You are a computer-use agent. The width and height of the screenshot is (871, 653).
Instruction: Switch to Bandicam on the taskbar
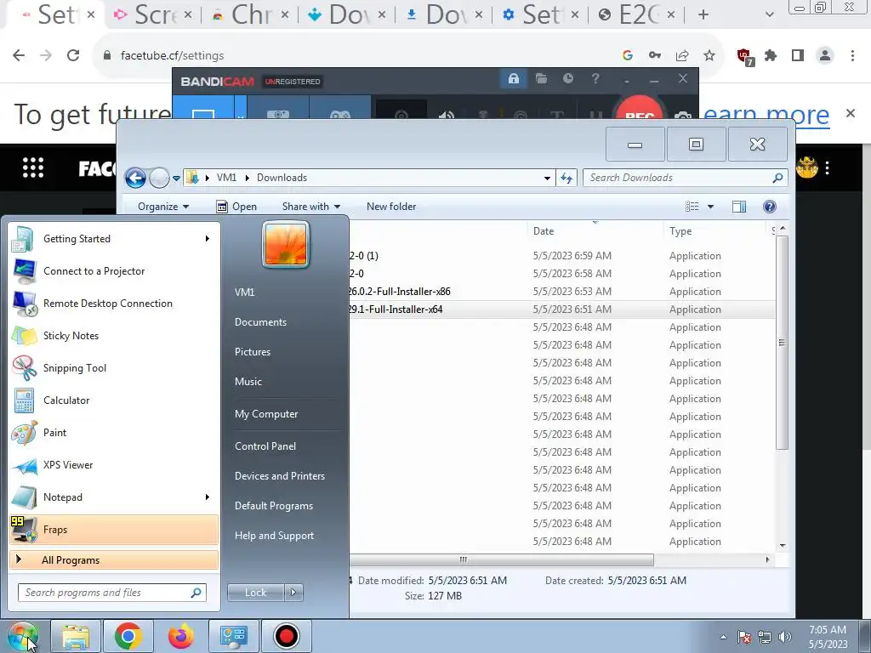pyautogui.click(x=286, y=636)
